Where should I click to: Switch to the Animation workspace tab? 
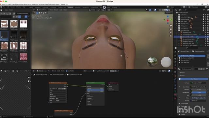pos(78,7)
